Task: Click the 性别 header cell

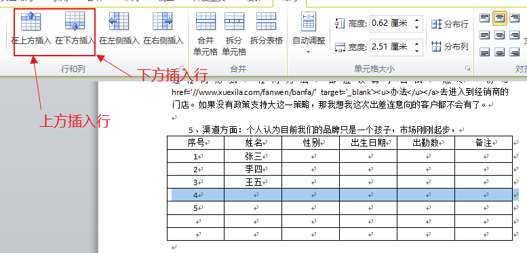Action: (311, 143)
